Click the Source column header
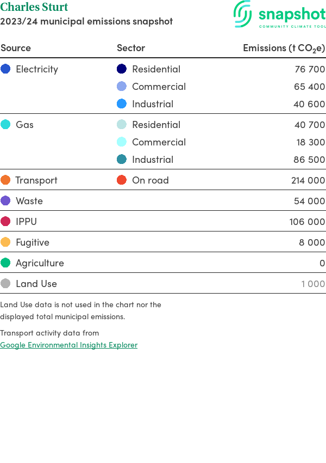 pos(16,48)
